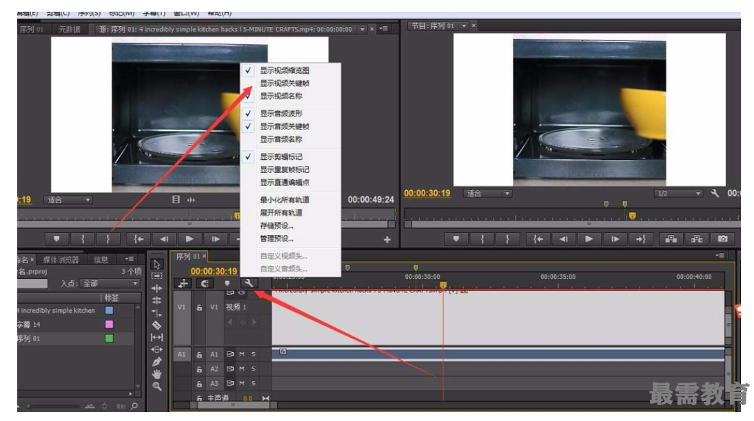Open source monitor 适合 zoom dropdown
The height and width of the screenshot is (421, 754).
(x=68, y=200)
